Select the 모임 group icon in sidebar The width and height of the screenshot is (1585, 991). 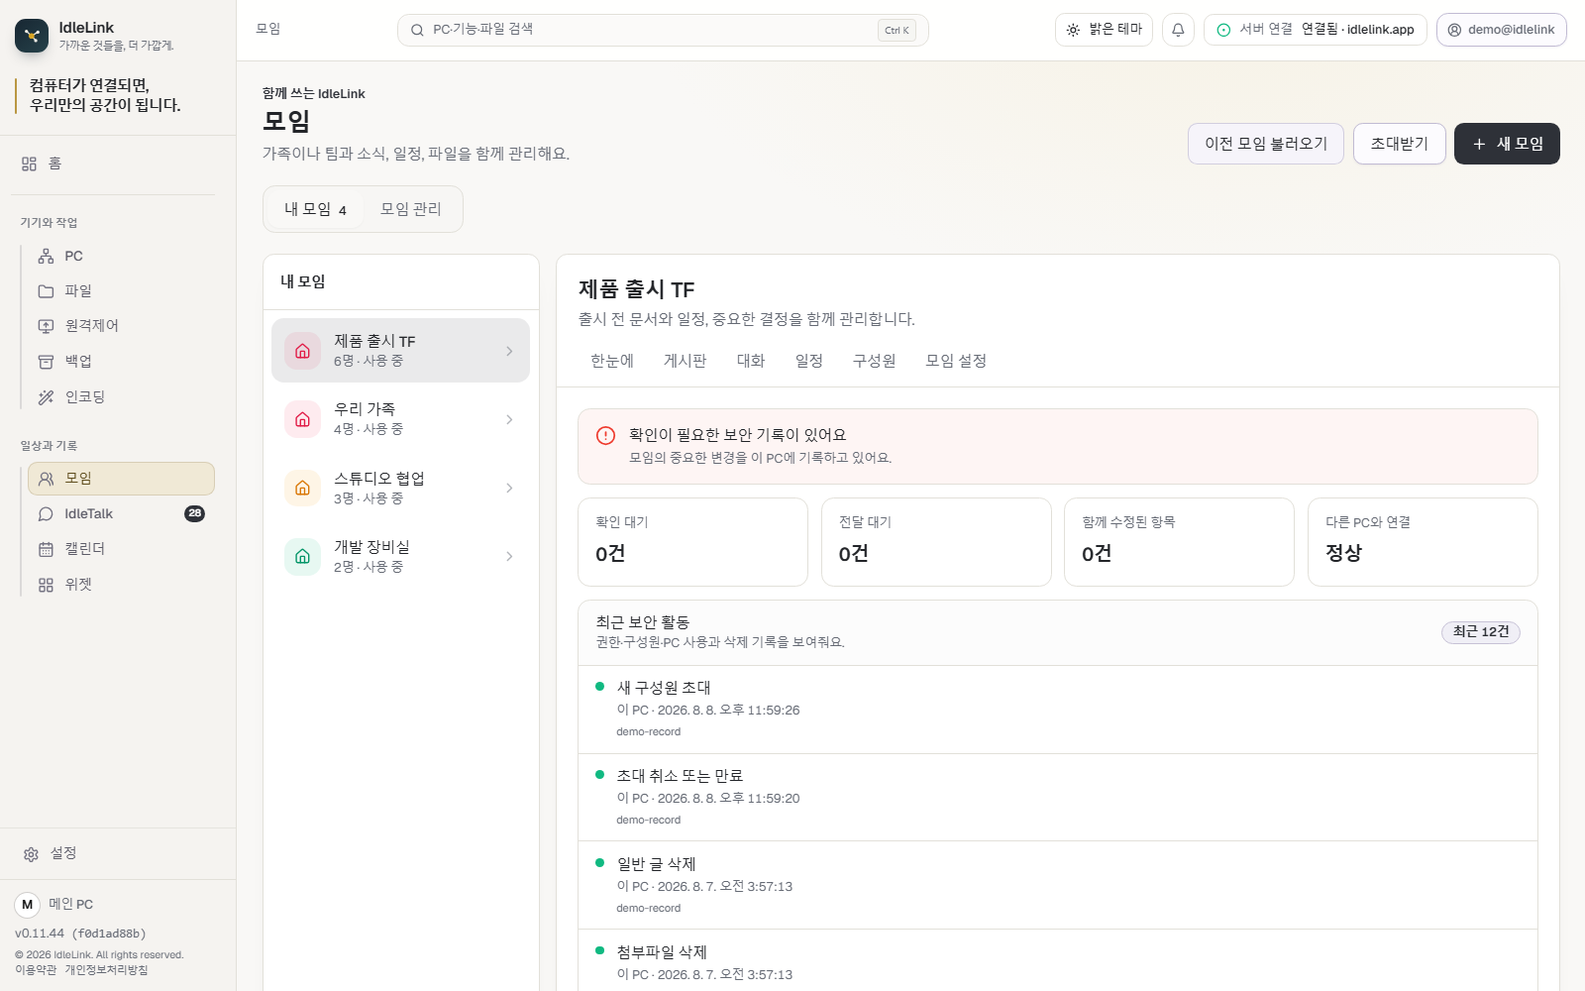pos(46,479)
